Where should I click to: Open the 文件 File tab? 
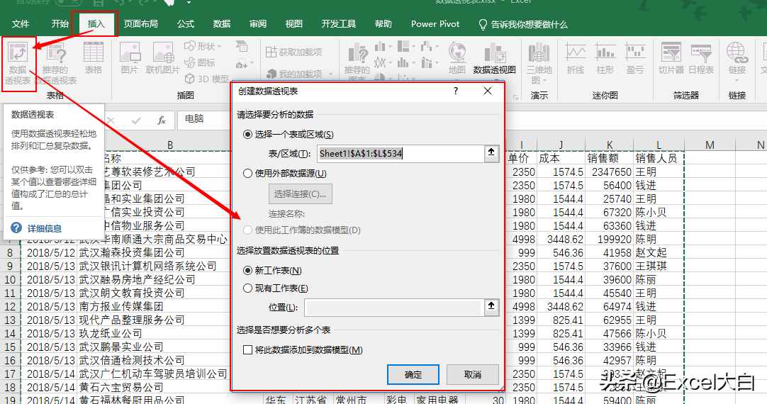[x=21, y=24]
